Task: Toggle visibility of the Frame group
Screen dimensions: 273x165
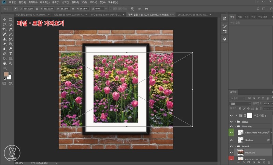Action: (x=232, y=121)
